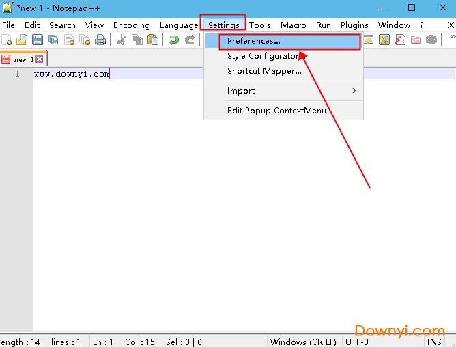The image size is (456, 347).
Task: Open the View menu
Action: pyautogui.click(x=94, y=25)
